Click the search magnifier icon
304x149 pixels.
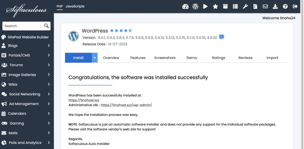tap(46, 26)
